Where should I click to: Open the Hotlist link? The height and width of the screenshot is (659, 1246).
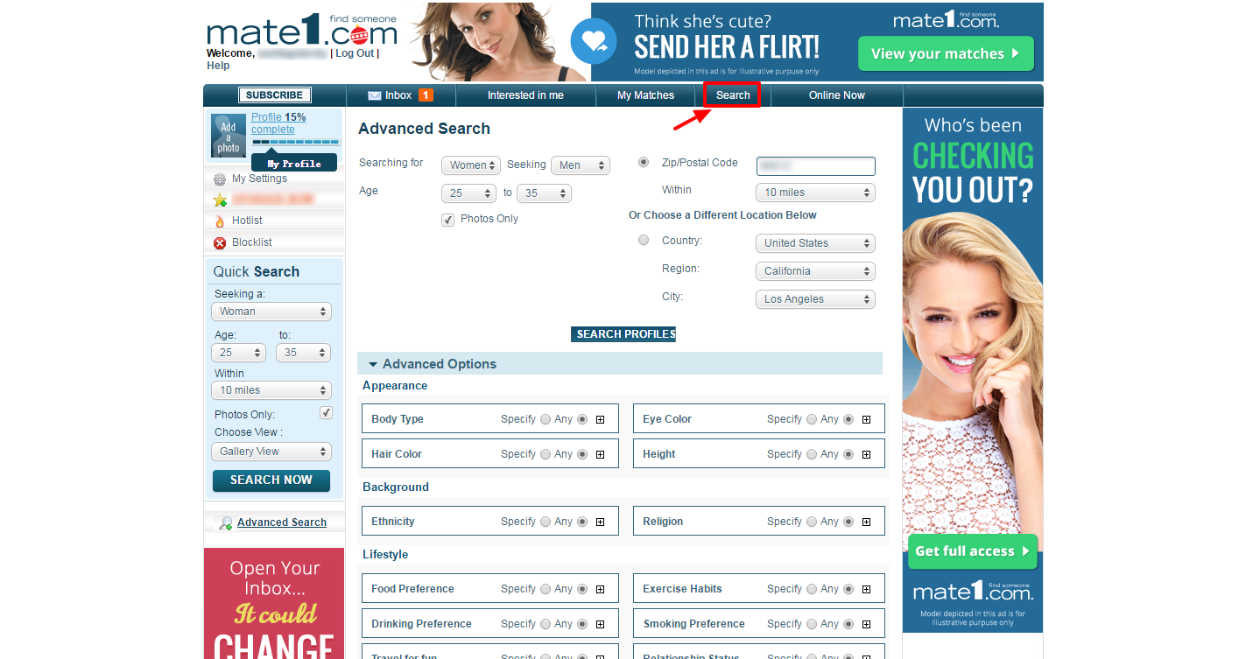[247, 221]
